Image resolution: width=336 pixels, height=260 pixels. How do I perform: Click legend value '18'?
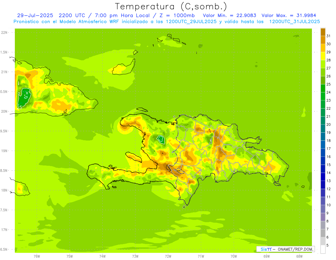point(329,141)
